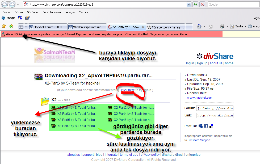The width and height of the screenshot is (260, 164).
Task: Open the Görünüm menu
Action: click(x=33, y=12)
